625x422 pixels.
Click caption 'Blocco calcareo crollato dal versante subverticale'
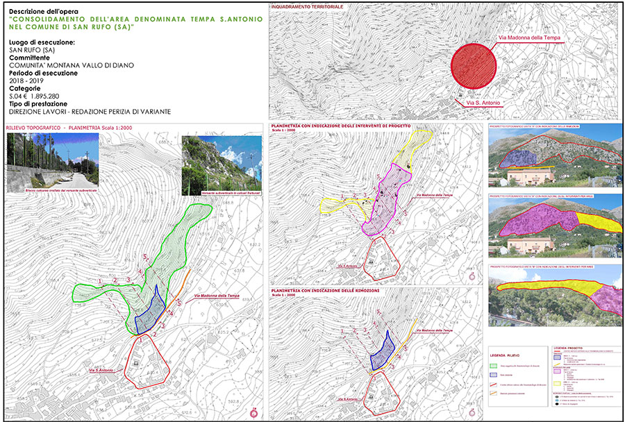[61, 192]
